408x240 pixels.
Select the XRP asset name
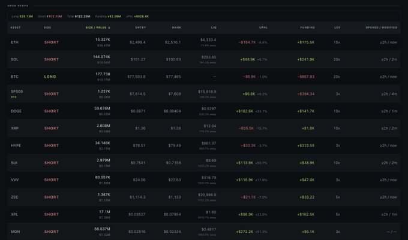point(14,128)
